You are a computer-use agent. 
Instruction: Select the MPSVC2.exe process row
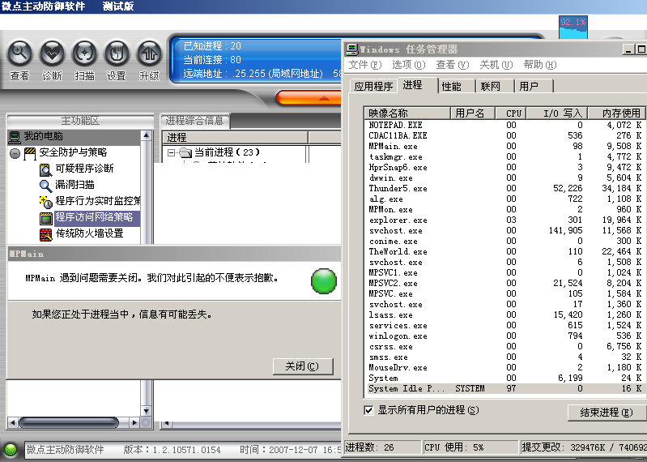(x=505, y=283)
